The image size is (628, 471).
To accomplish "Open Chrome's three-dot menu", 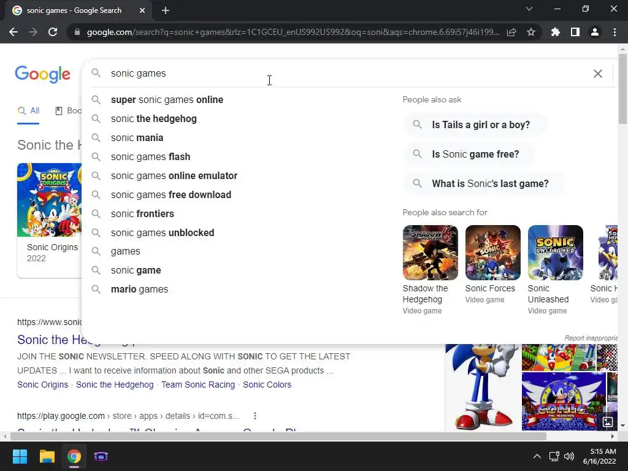I will coord(615,32).
